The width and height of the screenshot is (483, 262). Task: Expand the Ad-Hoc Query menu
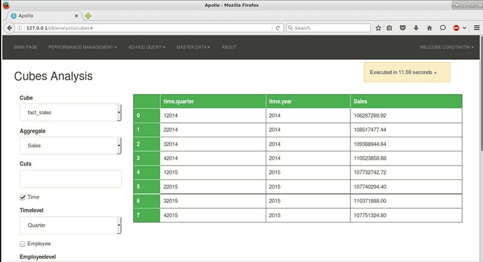click(147, 47)
